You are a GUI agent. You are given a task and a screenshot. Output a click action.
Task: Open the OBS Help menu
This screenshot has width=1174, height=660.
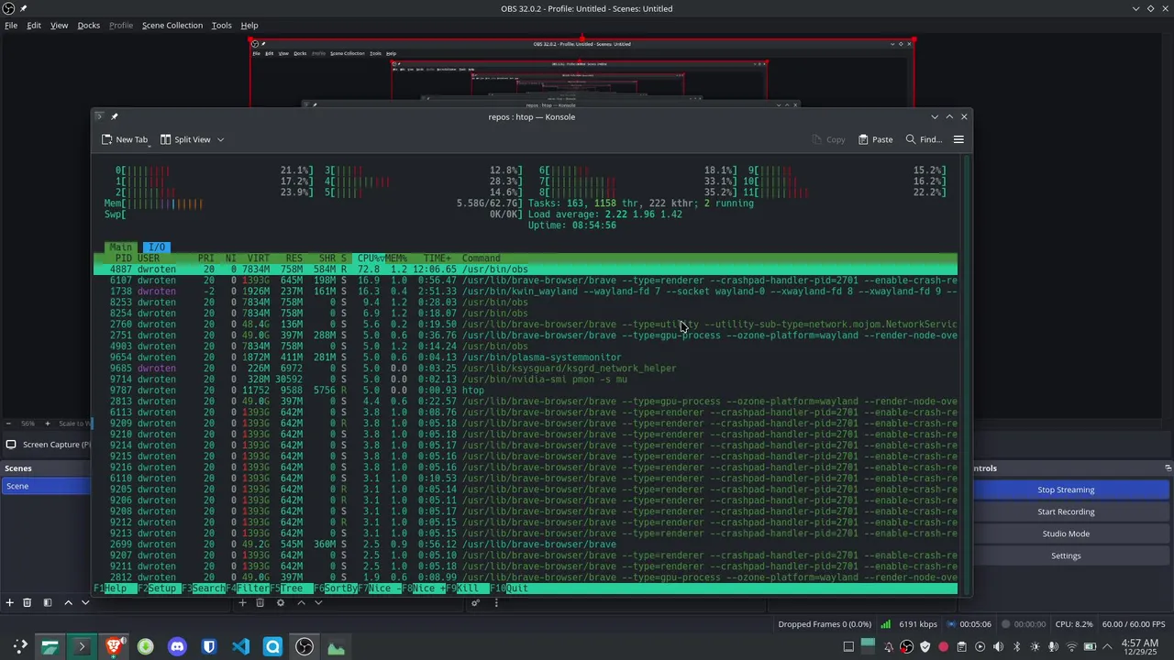(249, 26)
